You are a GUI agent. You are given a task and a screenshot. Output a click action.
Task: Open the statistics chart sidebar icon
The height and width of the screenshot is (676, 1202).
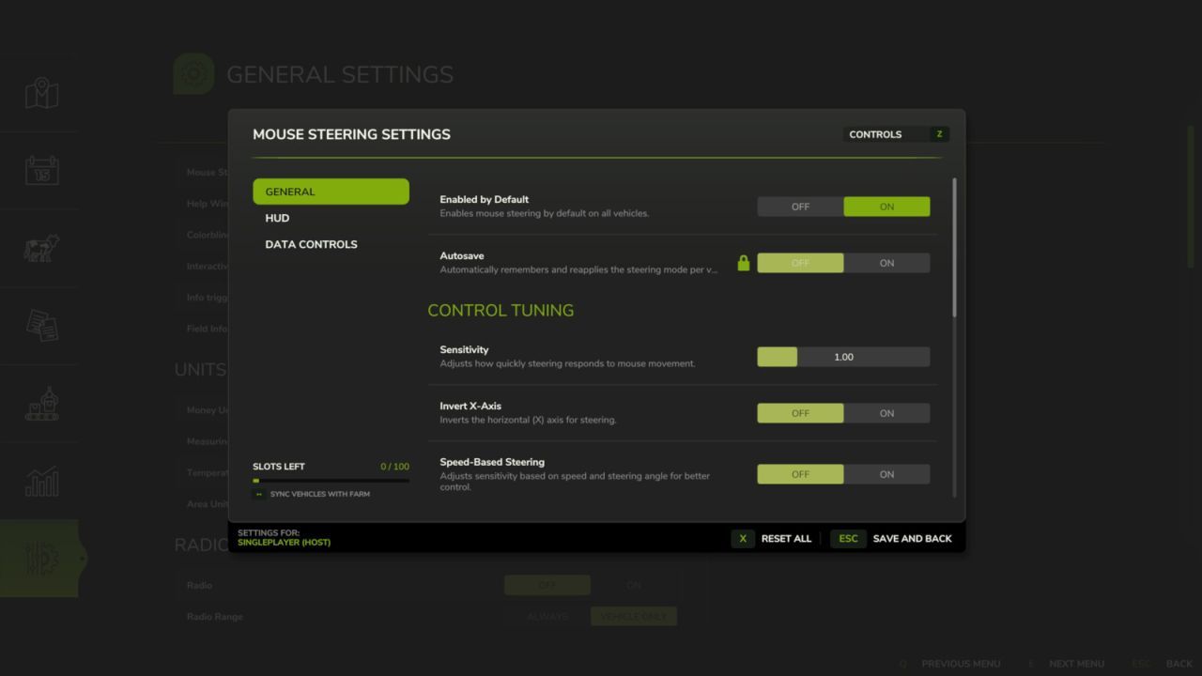(41, 481)
